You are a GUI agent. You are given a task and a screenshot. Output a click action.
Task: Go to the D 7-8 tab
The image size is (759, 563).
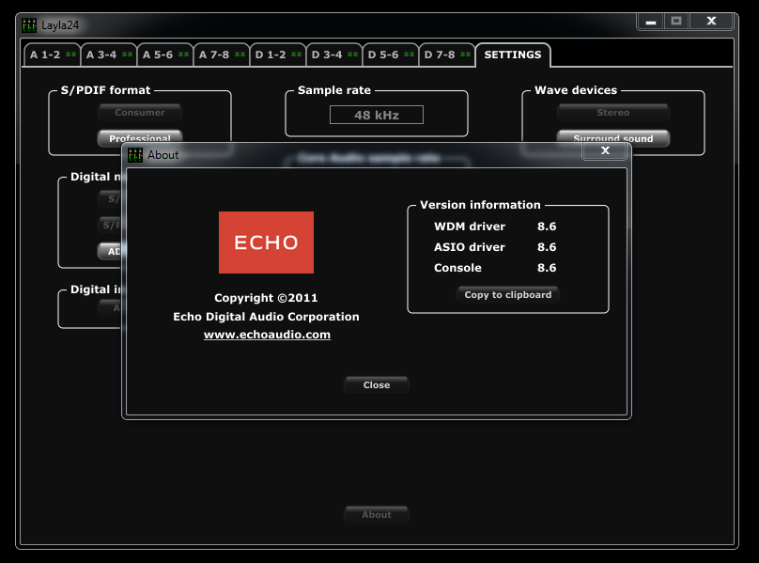tap(447, 55)
